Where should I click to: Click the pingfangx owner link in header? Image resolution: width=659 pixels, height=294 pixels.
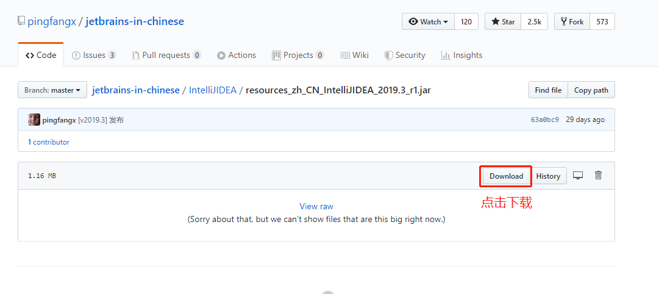pyautogui.click(x=52, y=21)
